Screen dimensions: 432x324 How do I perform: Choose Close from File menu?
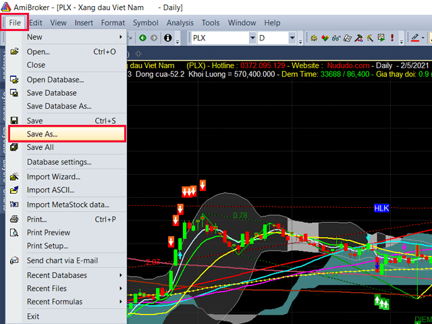click(67, 65)
